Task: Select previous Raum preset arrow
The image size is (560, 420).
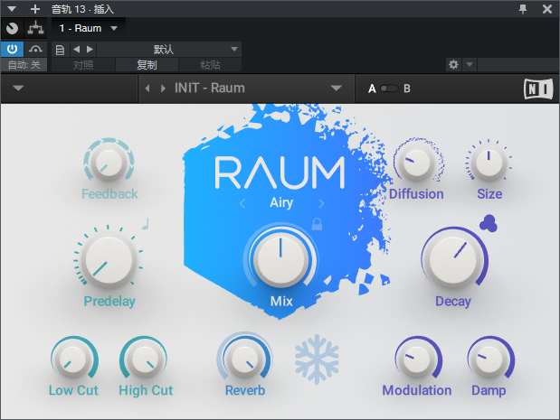Action: (x=147, y=89)
